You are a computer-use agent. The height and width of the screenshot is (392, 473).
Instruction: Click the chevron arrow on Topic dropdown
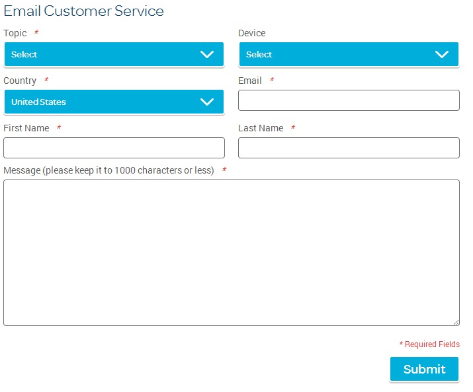click(207, 55)
